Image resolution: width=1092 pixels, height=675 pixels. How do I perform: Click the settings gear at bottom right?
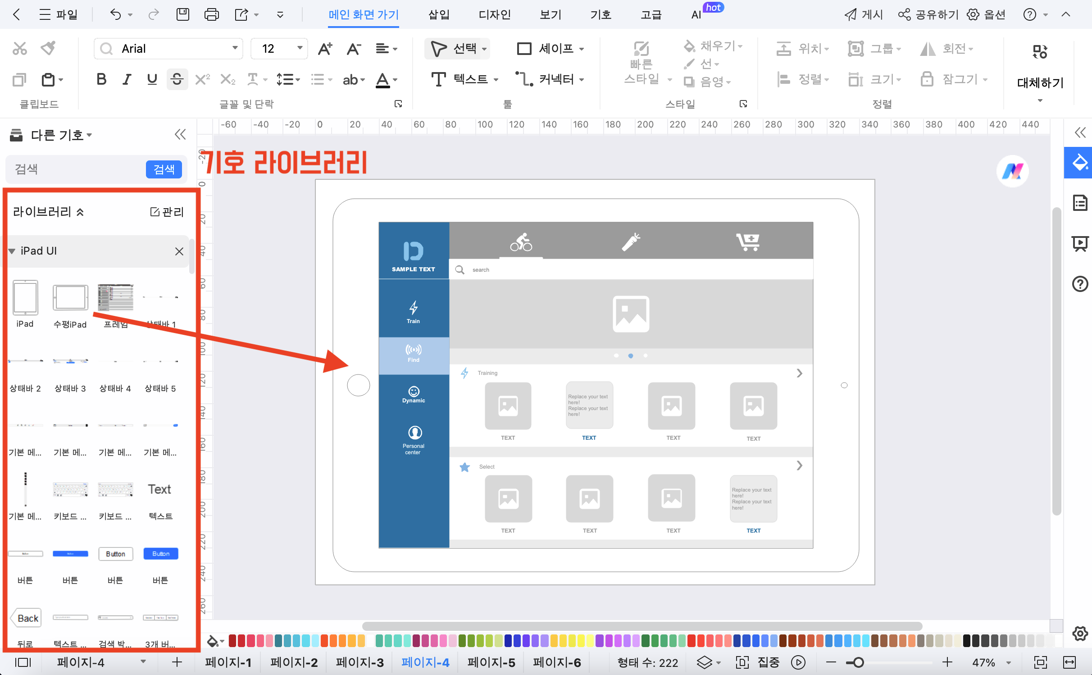1080,633
